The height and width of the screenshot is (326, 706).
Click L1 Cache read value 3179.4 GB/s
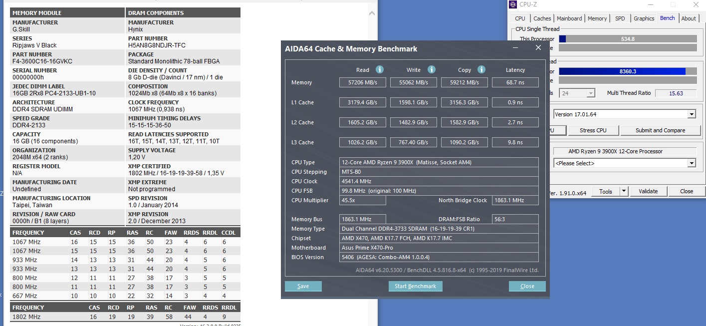tap(363, 102)
